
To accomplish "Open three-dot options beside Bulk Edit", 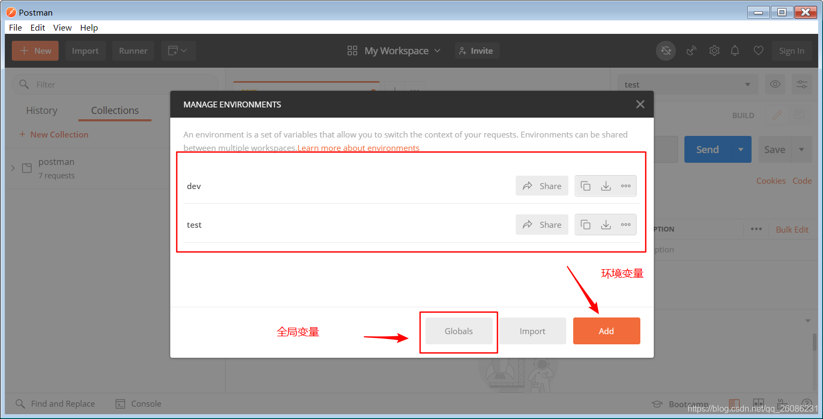I will (756, 229).
